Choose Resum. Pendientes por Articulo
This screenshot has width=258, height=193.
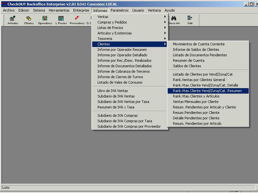tap(208, 124)
